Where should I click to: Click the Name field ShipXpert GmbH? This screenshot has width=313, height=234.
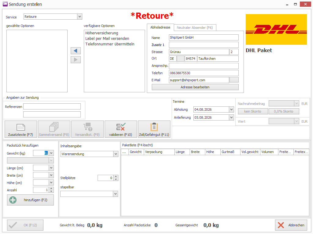click(203, 37)
